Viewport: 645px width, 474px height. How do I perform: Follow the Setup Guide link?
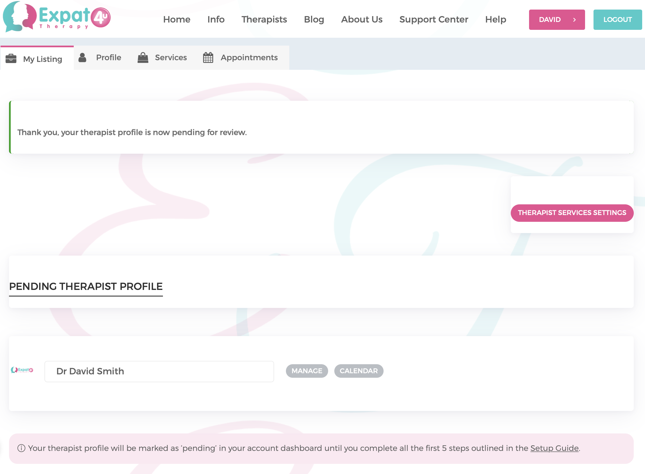554,448
